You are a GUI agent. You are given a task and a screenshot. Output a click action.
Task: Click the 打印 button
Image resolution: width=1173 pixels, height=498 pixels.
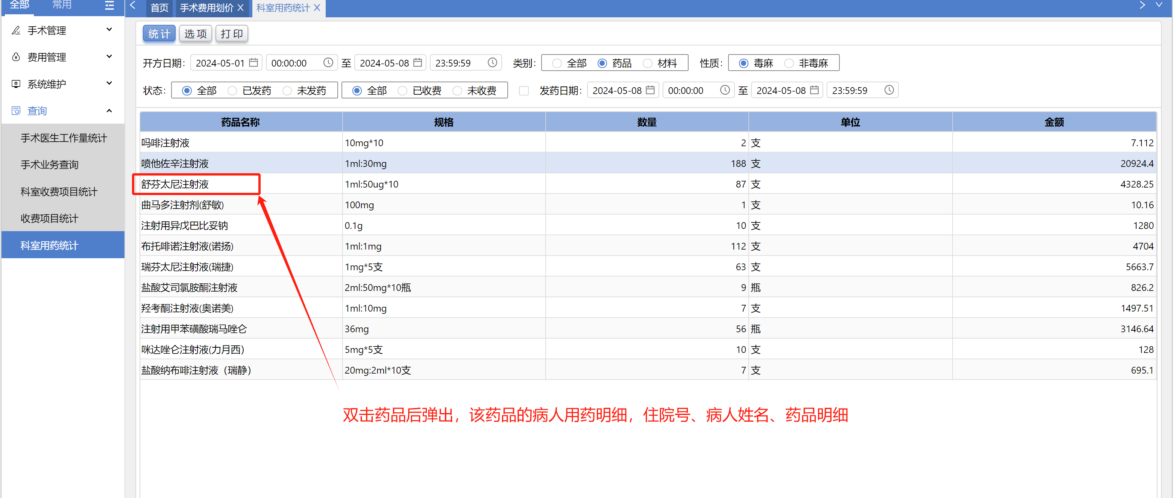point(232,34)
